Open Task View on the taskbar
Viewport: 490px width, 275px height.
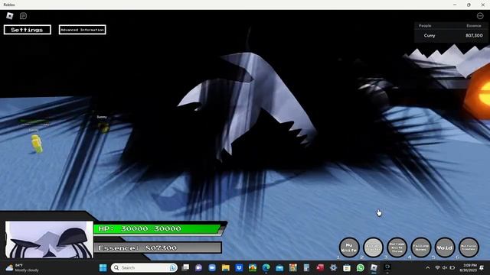coord(185,267)
